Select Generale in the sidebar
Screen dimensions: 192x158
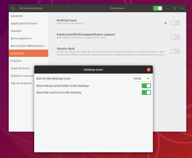(16, 16)
